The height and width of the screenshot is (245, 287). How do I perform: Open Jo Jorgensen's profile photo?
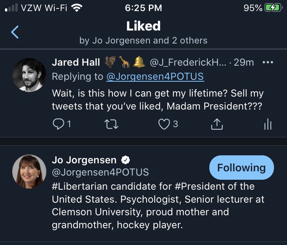[29, 171]
